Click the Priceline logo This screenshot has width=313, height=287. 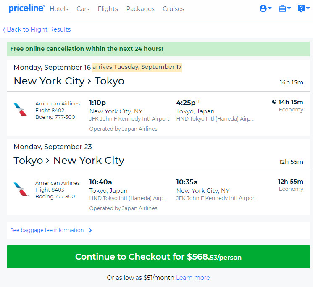point(26,8)
